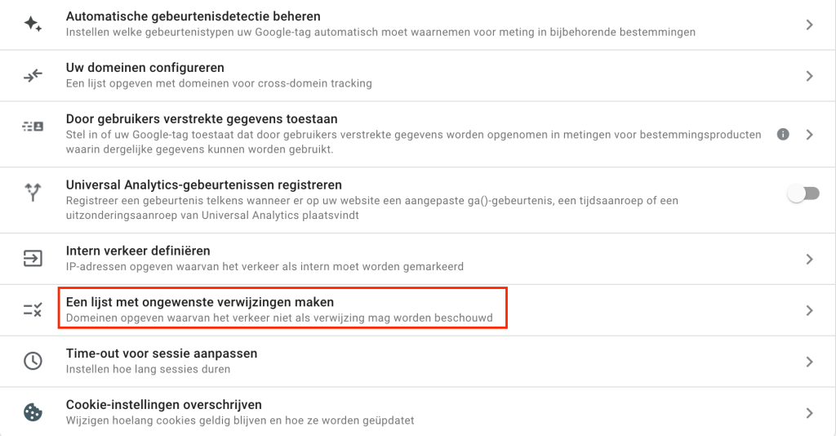Click the sparkle icon for automatic event detection
The width and height of the screenshot is (836, 436).
click(x=33, y=24)
